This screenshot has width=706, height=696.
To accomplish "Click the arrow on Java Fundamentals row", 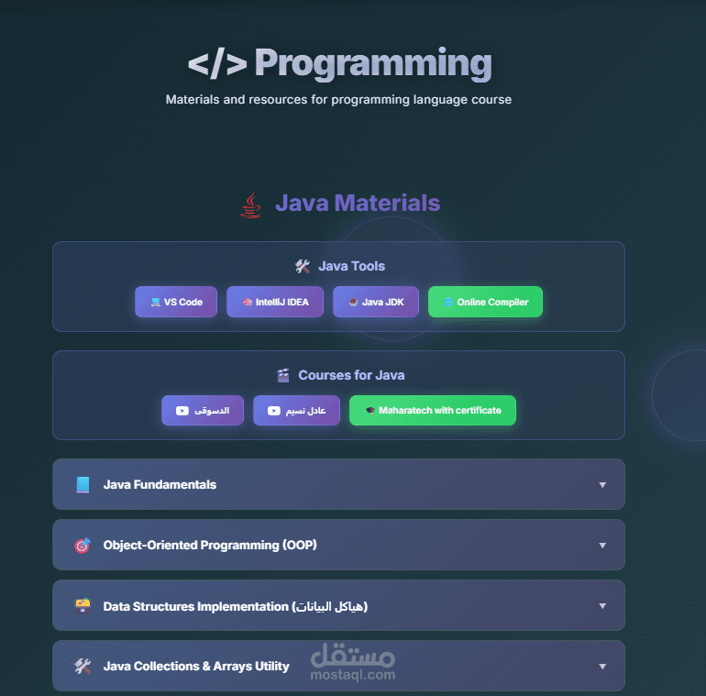I will pos(602,485).
